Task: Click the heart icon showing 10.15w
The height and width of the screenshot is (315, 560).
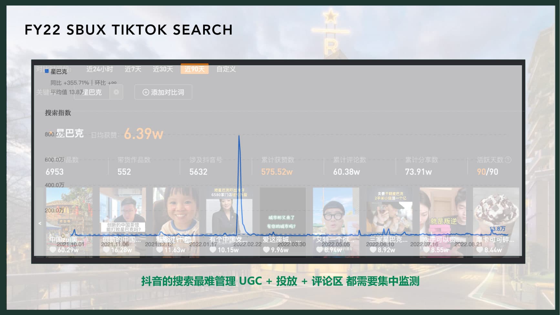Action: pyautogui.click(x=213, y=250)
